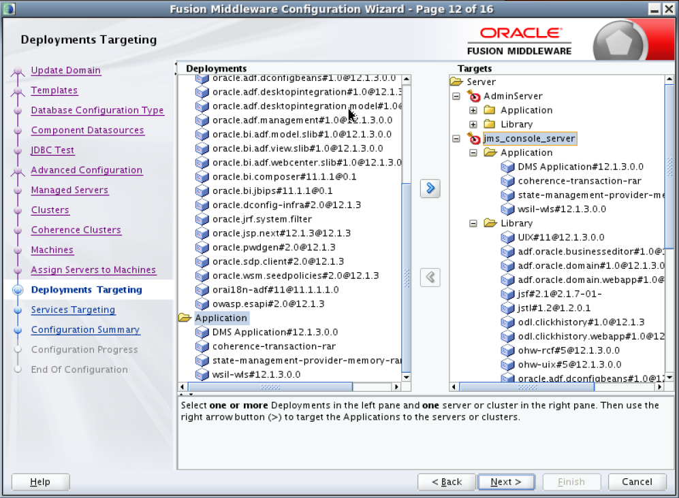
Task: Click the Application folder icon in Deployments pane
Action: (185, 318)
